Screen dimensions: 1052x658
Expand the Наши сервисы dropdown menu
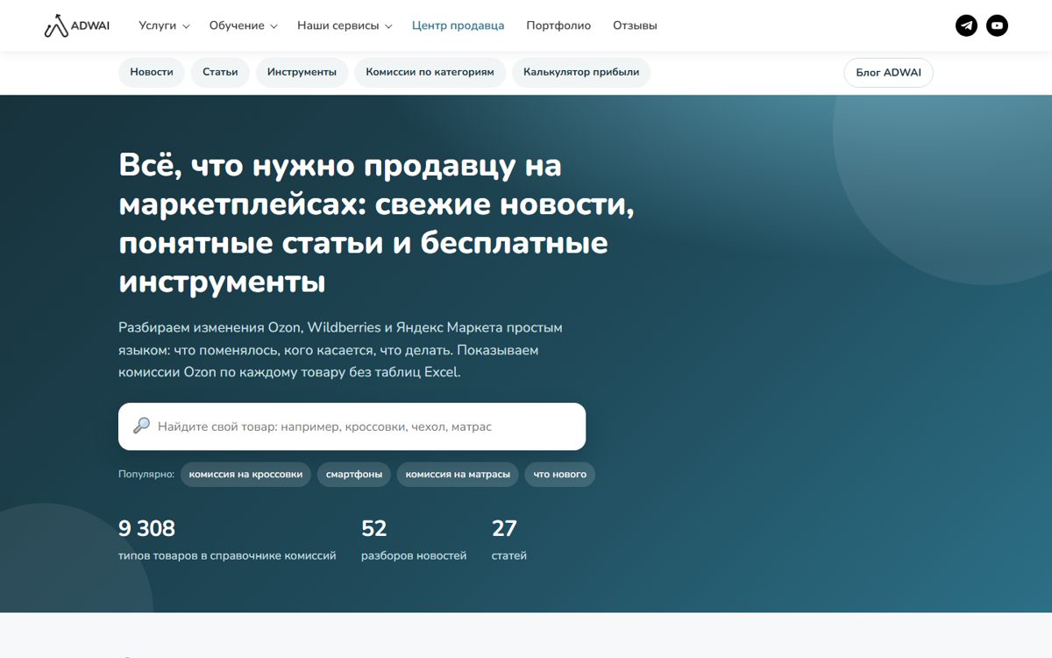[x=345, y=25]
